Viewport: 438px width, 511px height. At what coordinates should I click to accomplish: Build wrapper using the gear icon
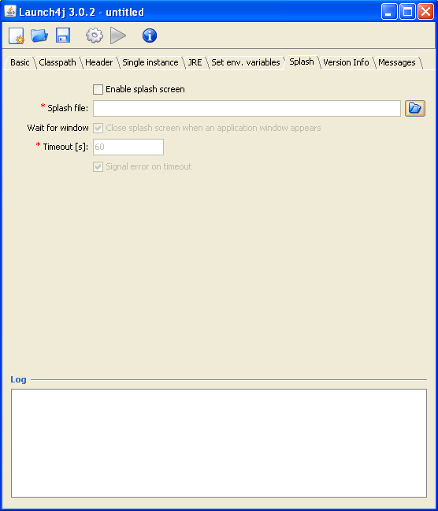click(95, 35)
